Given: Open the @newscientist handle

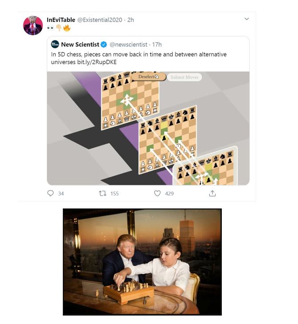Looking at the screenshot, I should [x=128, y=44].
